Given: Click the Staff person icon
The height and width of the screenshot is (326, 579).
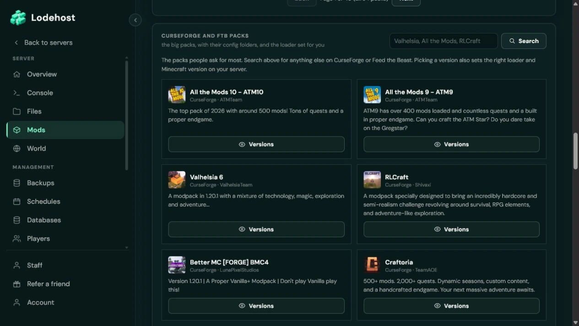Looking at the screenshot, I should [17, 265].
